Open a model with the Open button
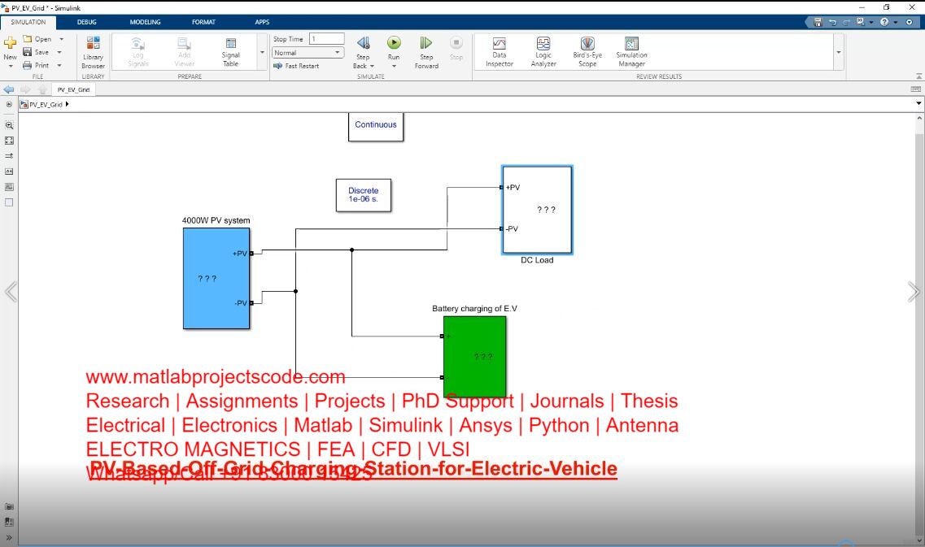925x547 pixels. [x=37, y=39]
